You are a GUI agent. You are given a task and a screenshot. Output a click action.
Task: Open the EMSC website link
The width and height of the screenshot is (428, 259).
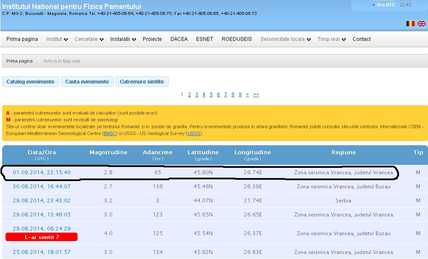click(x=108, y=134)
